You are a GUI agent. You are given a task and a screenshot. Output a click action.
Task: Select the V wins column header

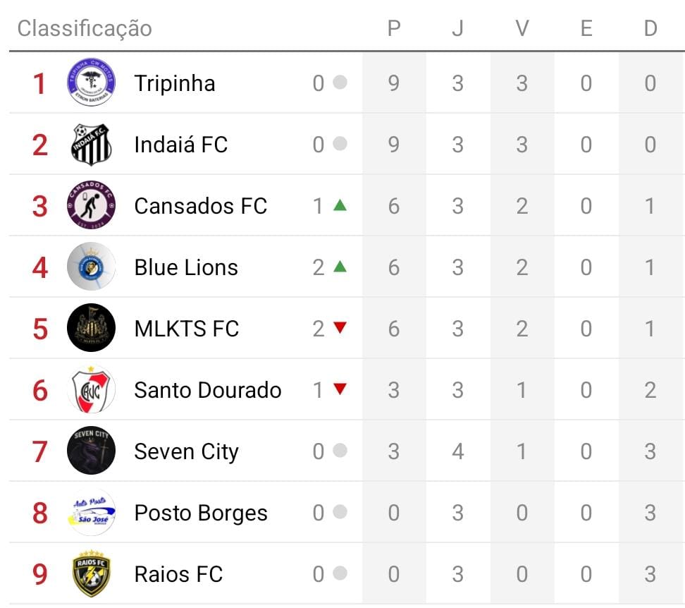[x=522, y=28]
